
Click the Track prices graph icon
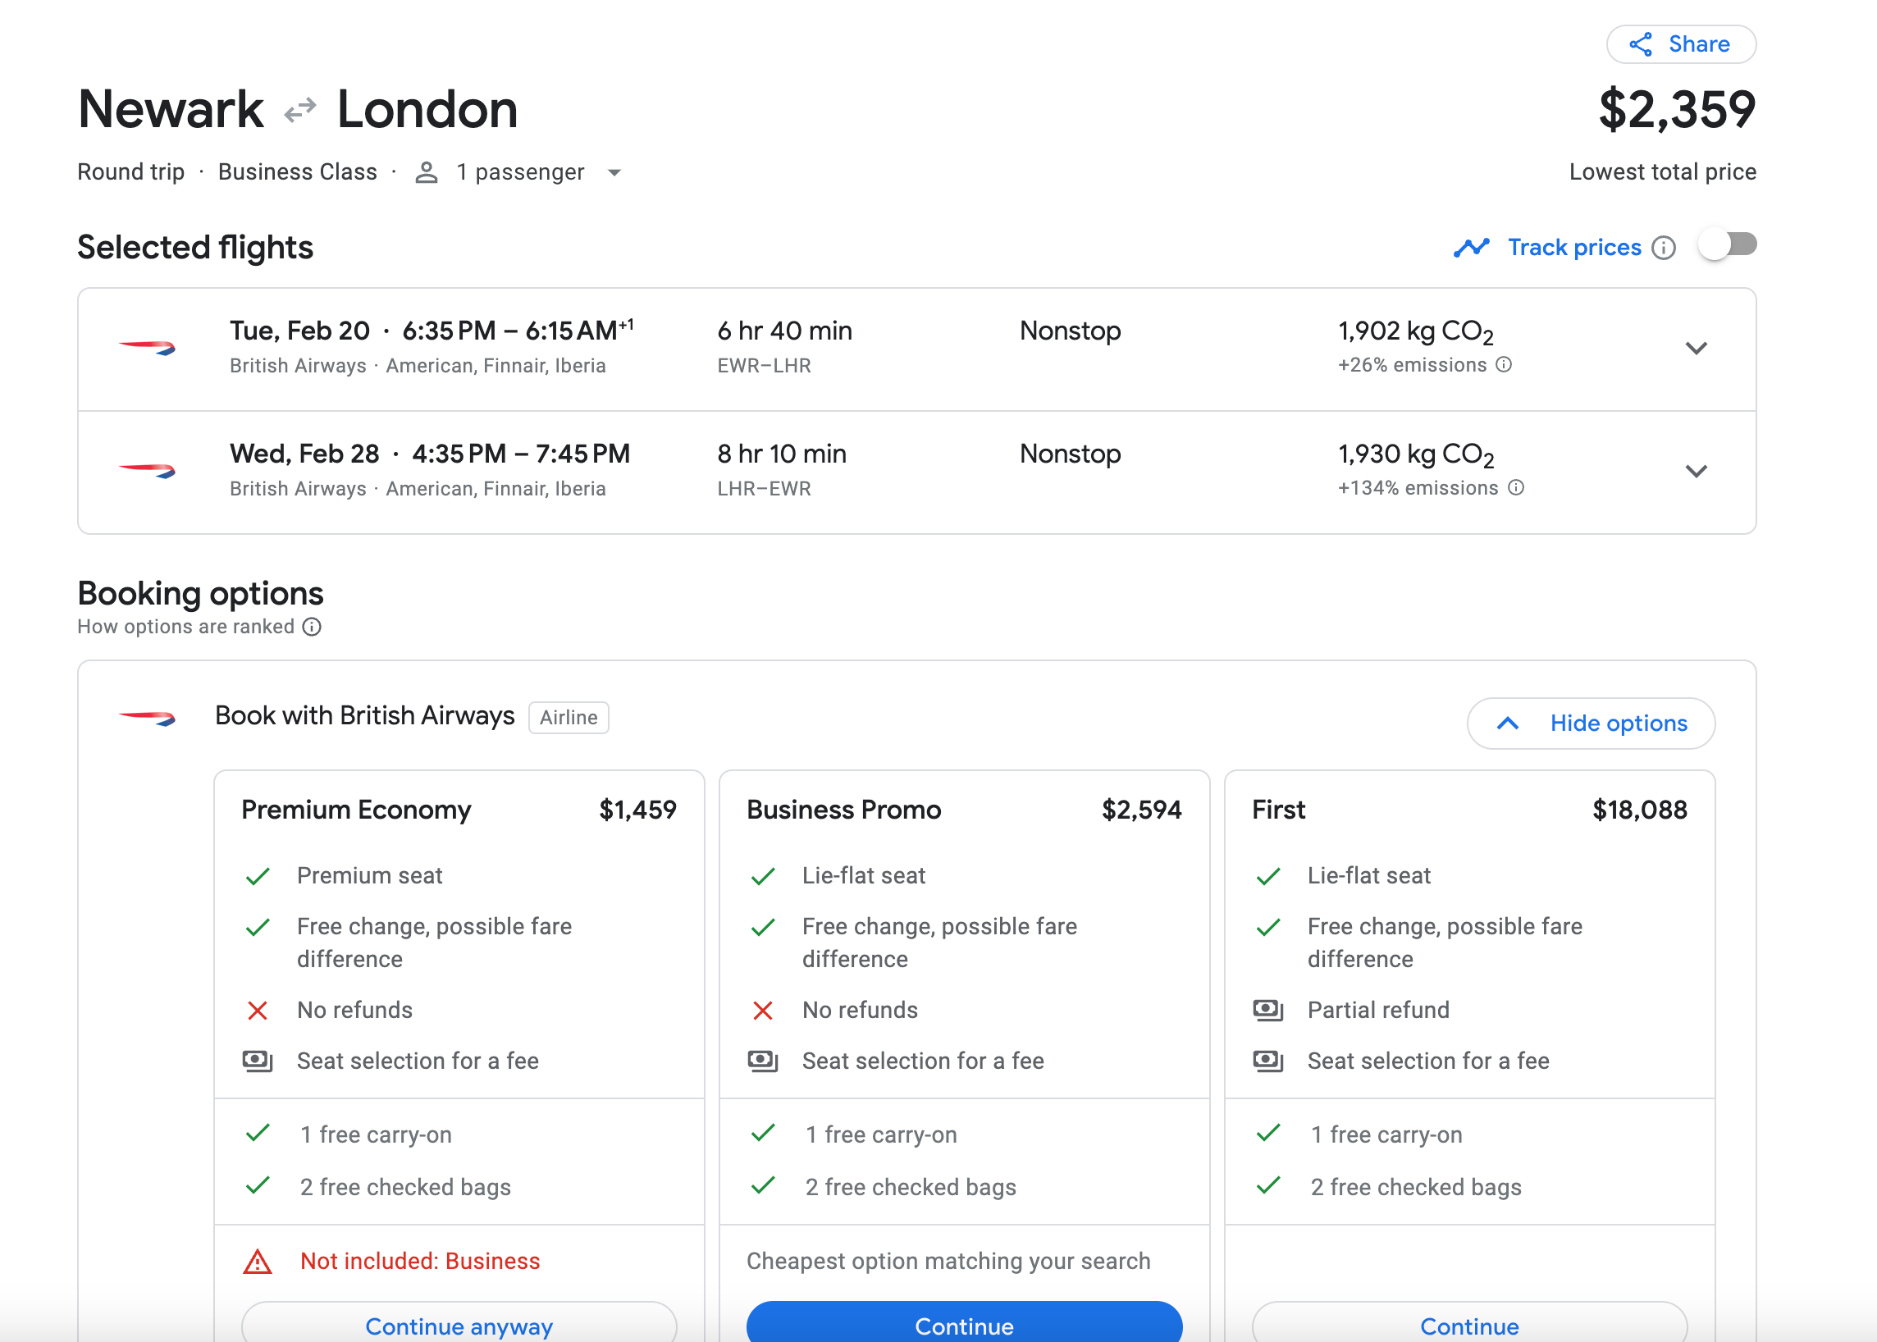[x=1471, y=247]
